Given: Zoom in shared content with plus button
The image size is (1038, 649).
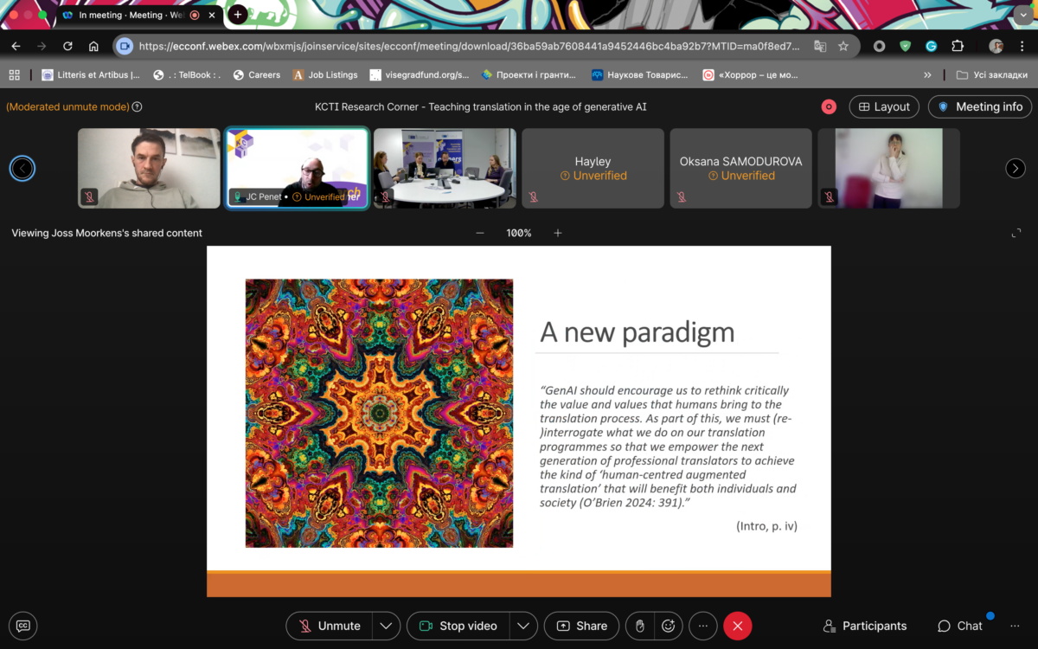Looking at the screenshot, I should [558, 233].
